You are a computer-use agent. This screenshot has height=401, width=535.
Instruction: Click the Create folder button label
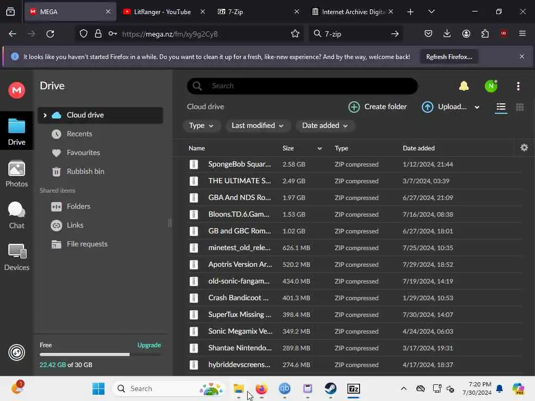click(x=386, y=107)
